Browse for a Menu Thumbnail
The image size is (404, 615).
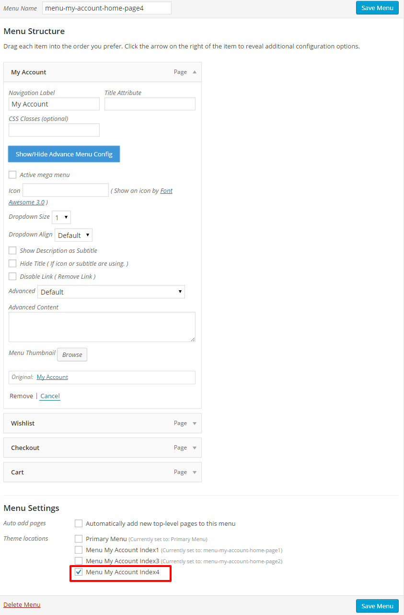[x=72, y=355]
